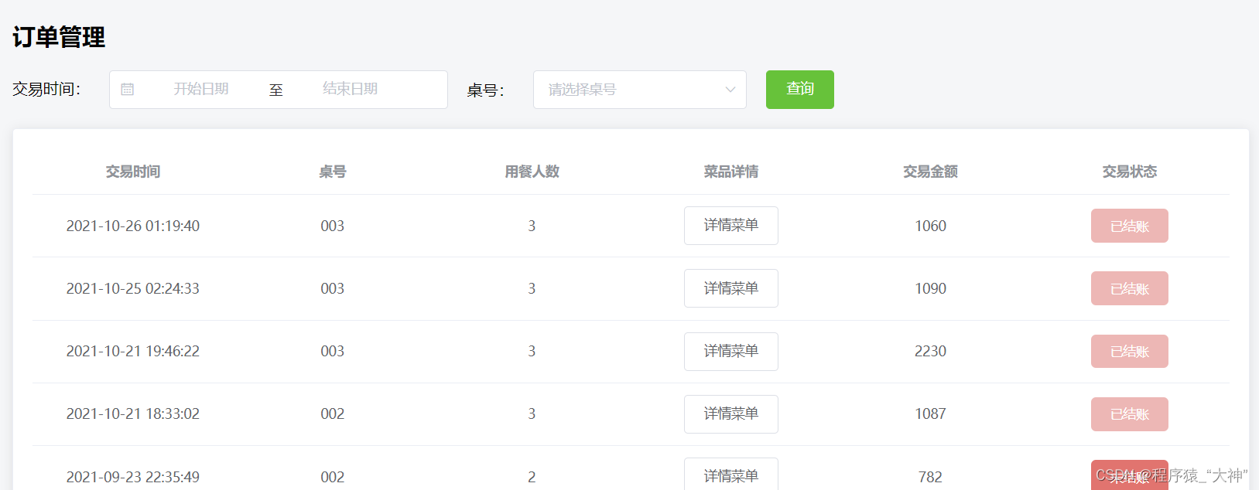Click the 交易状态 column header
The height and width of the screenshot is (490, 1259).
1129,172
